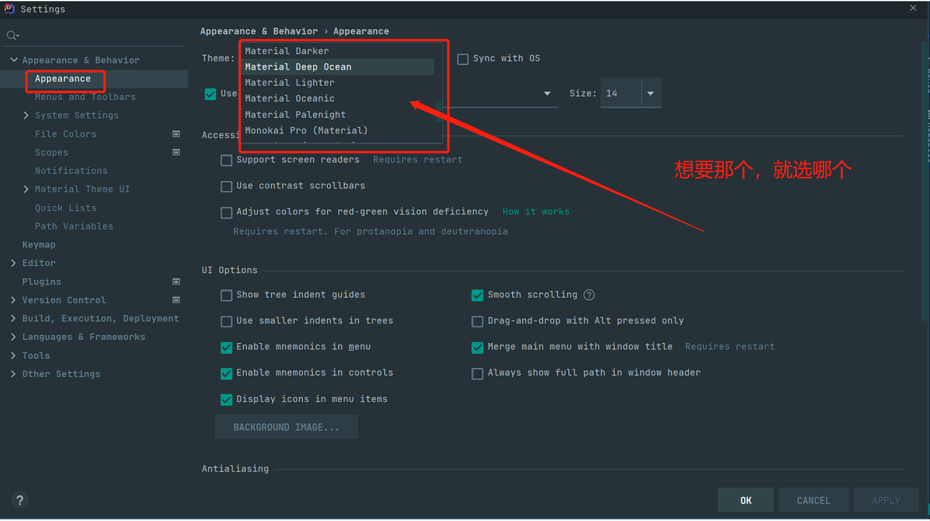
Task: Disable Enable mnemonics in controls
Action: click(226, 373)
